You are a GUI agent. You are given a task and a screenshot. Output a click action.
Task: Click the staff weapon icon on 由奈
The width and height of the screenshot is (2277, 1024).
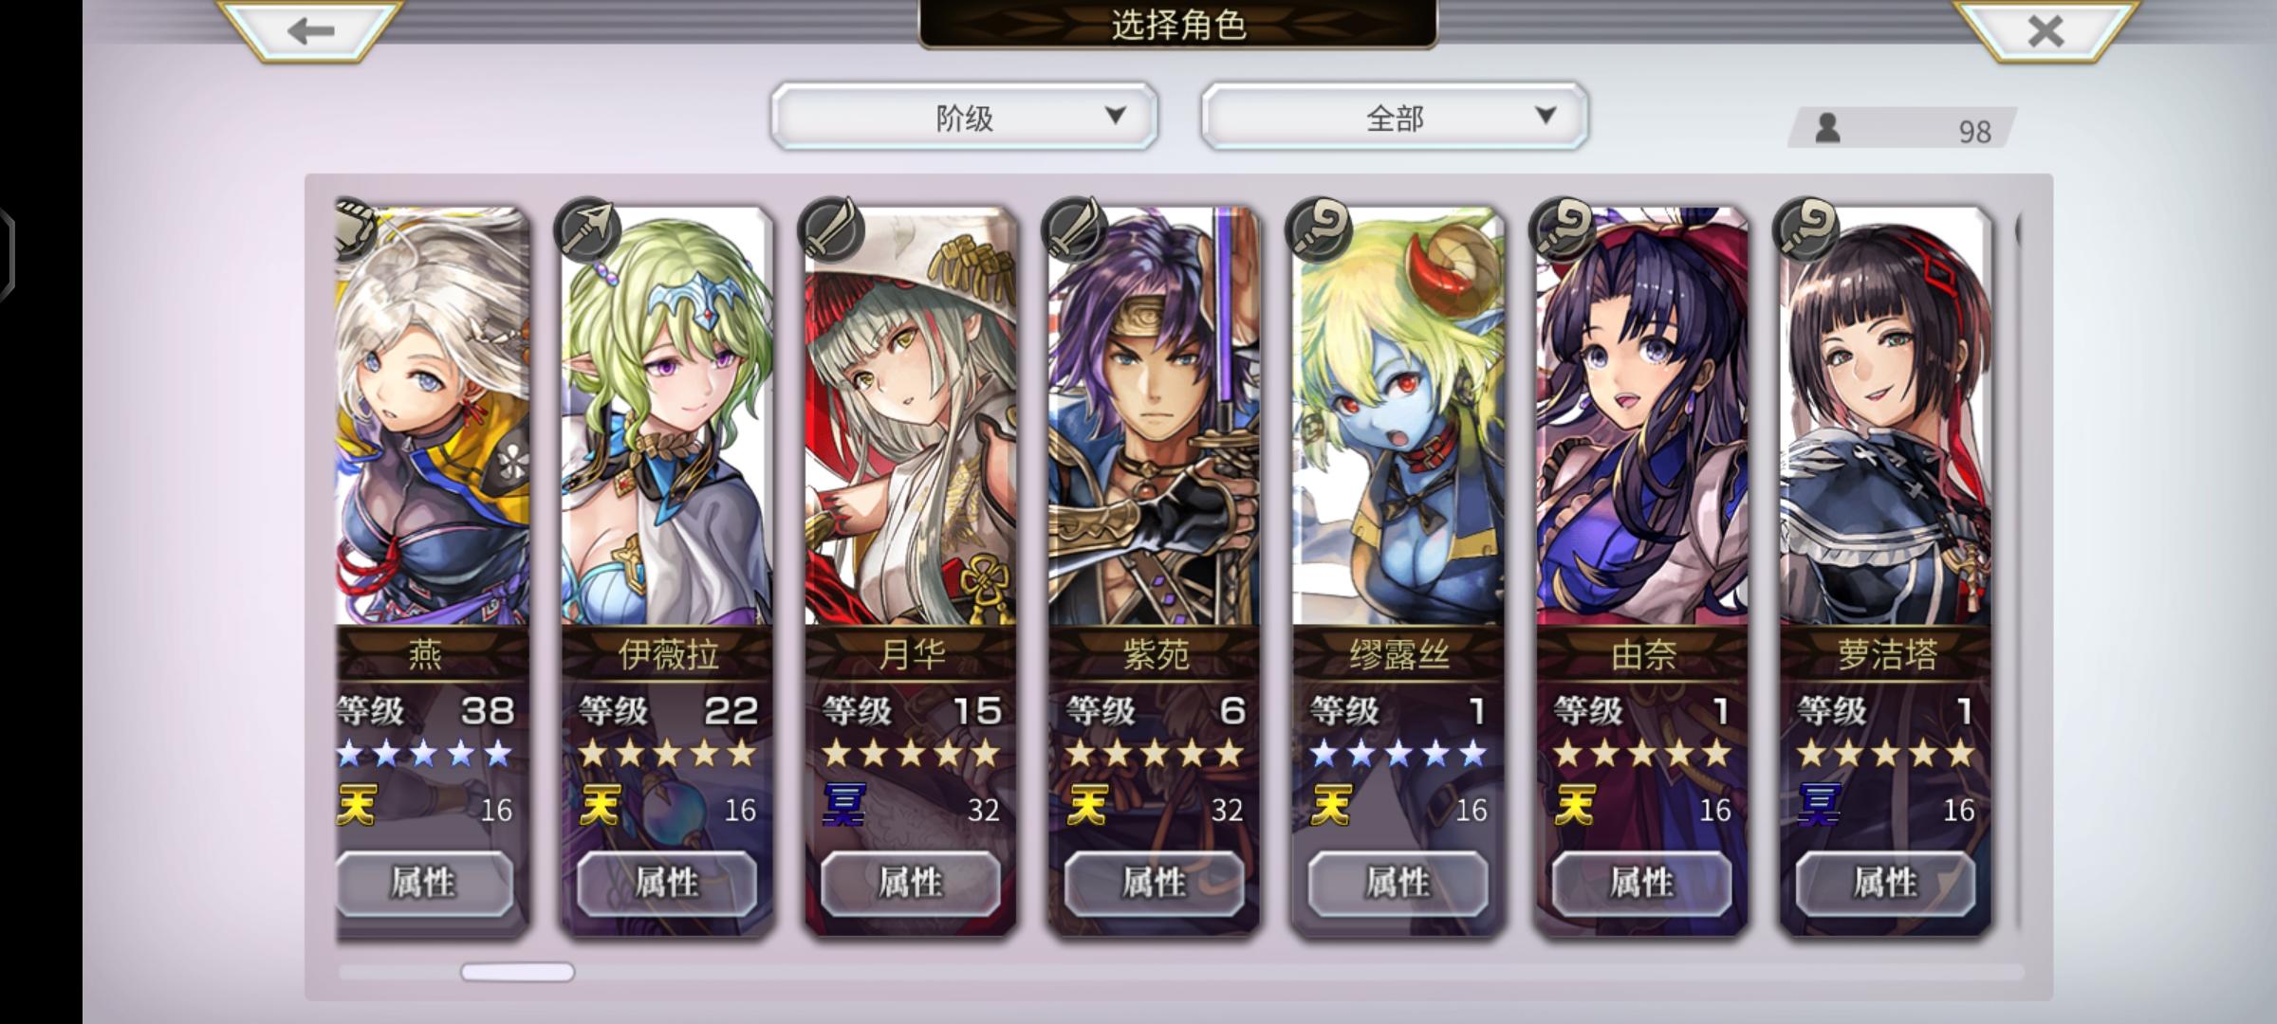point(1562,229)
